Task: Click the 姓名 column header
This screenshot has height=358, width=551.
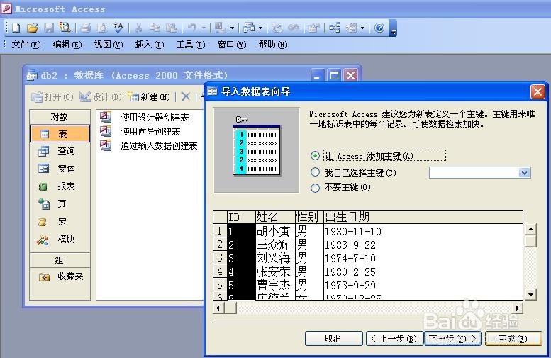Action: click(275, 217)
